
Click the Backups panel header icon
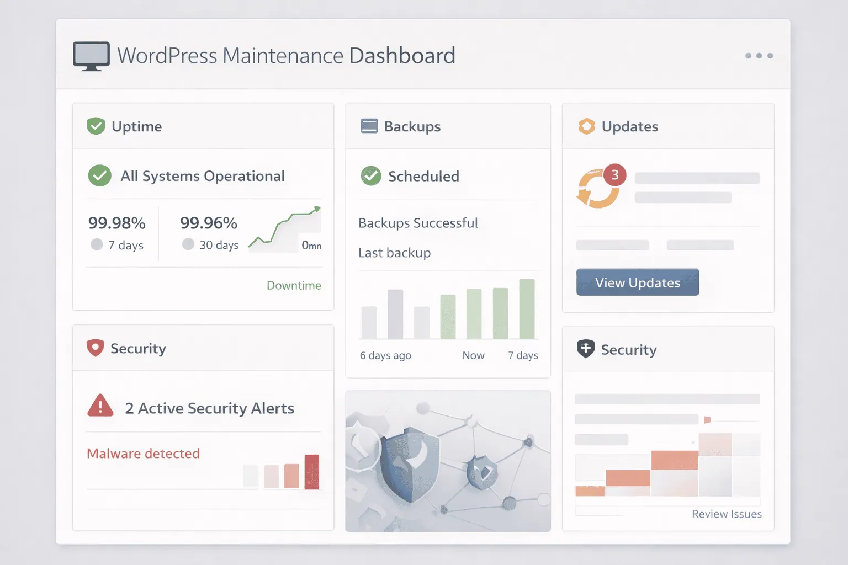369,126
